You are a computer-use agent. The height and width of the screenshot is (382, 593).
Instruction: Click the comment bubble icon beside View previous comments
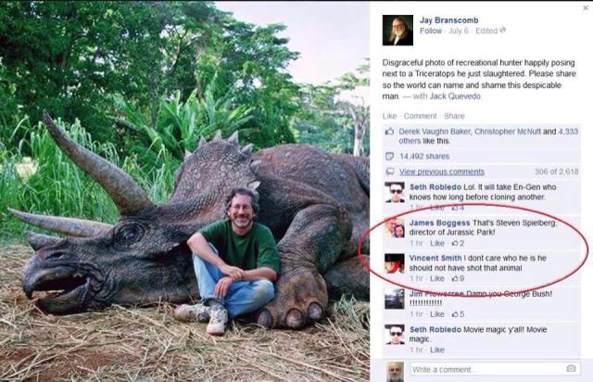[389, 172]
